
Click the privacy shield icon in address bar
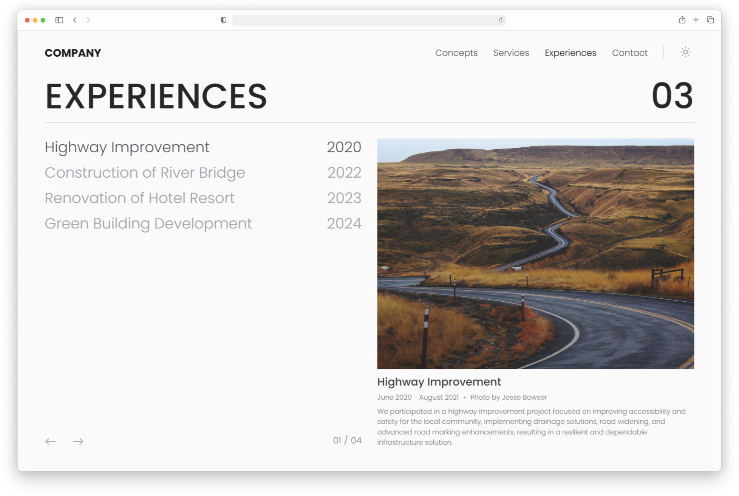pyautogui.click(x=224, y=20)
